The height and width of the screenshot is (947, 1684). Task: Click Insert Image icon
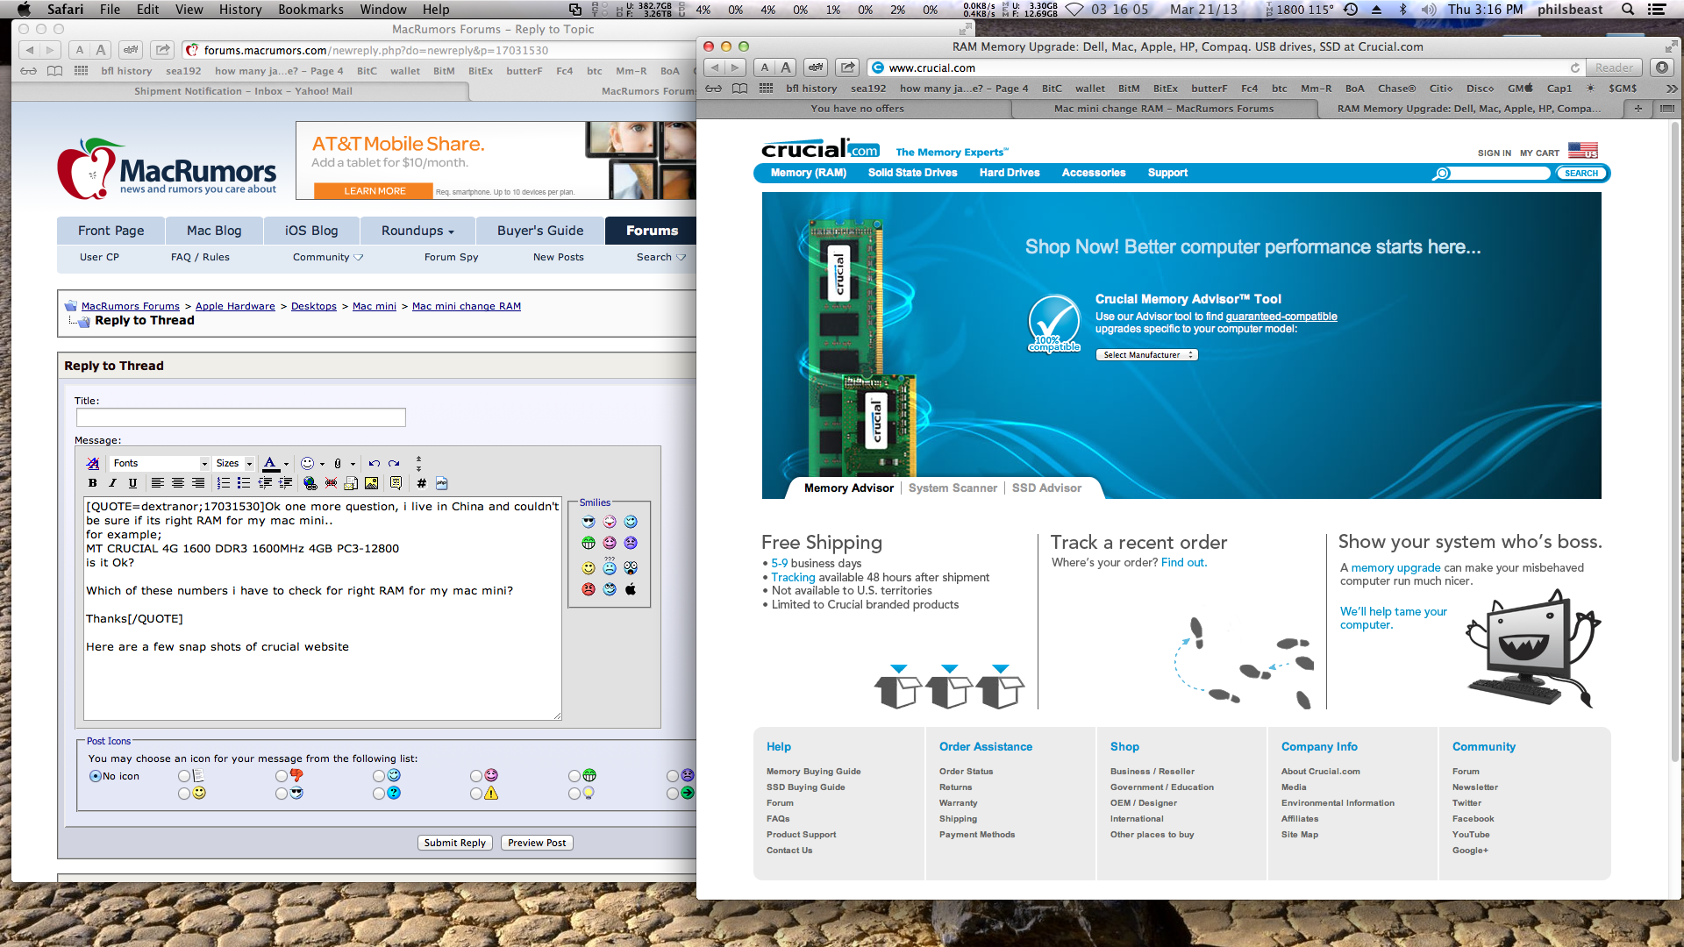pos(372,483)
